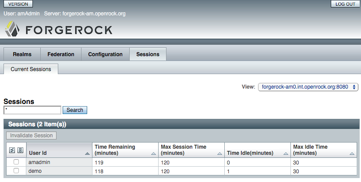This screenshot has width=361, height=182.
Task: Click the ForgeRock logo
Action: [x=58, y=29]
